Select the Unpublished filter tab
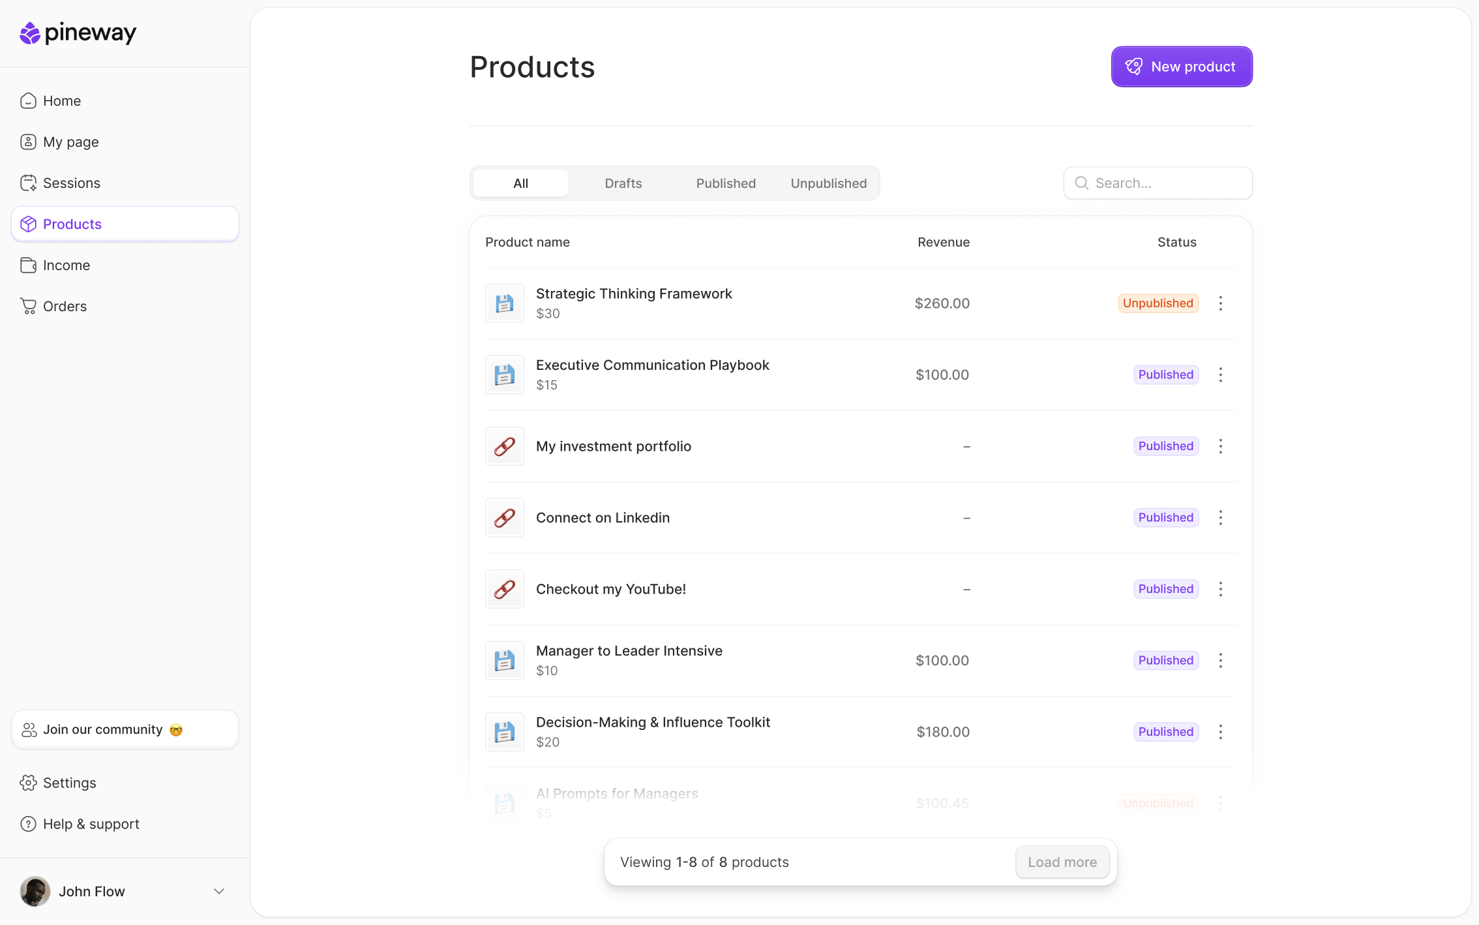The image size is (1479, 925). [x=828, y=183]
